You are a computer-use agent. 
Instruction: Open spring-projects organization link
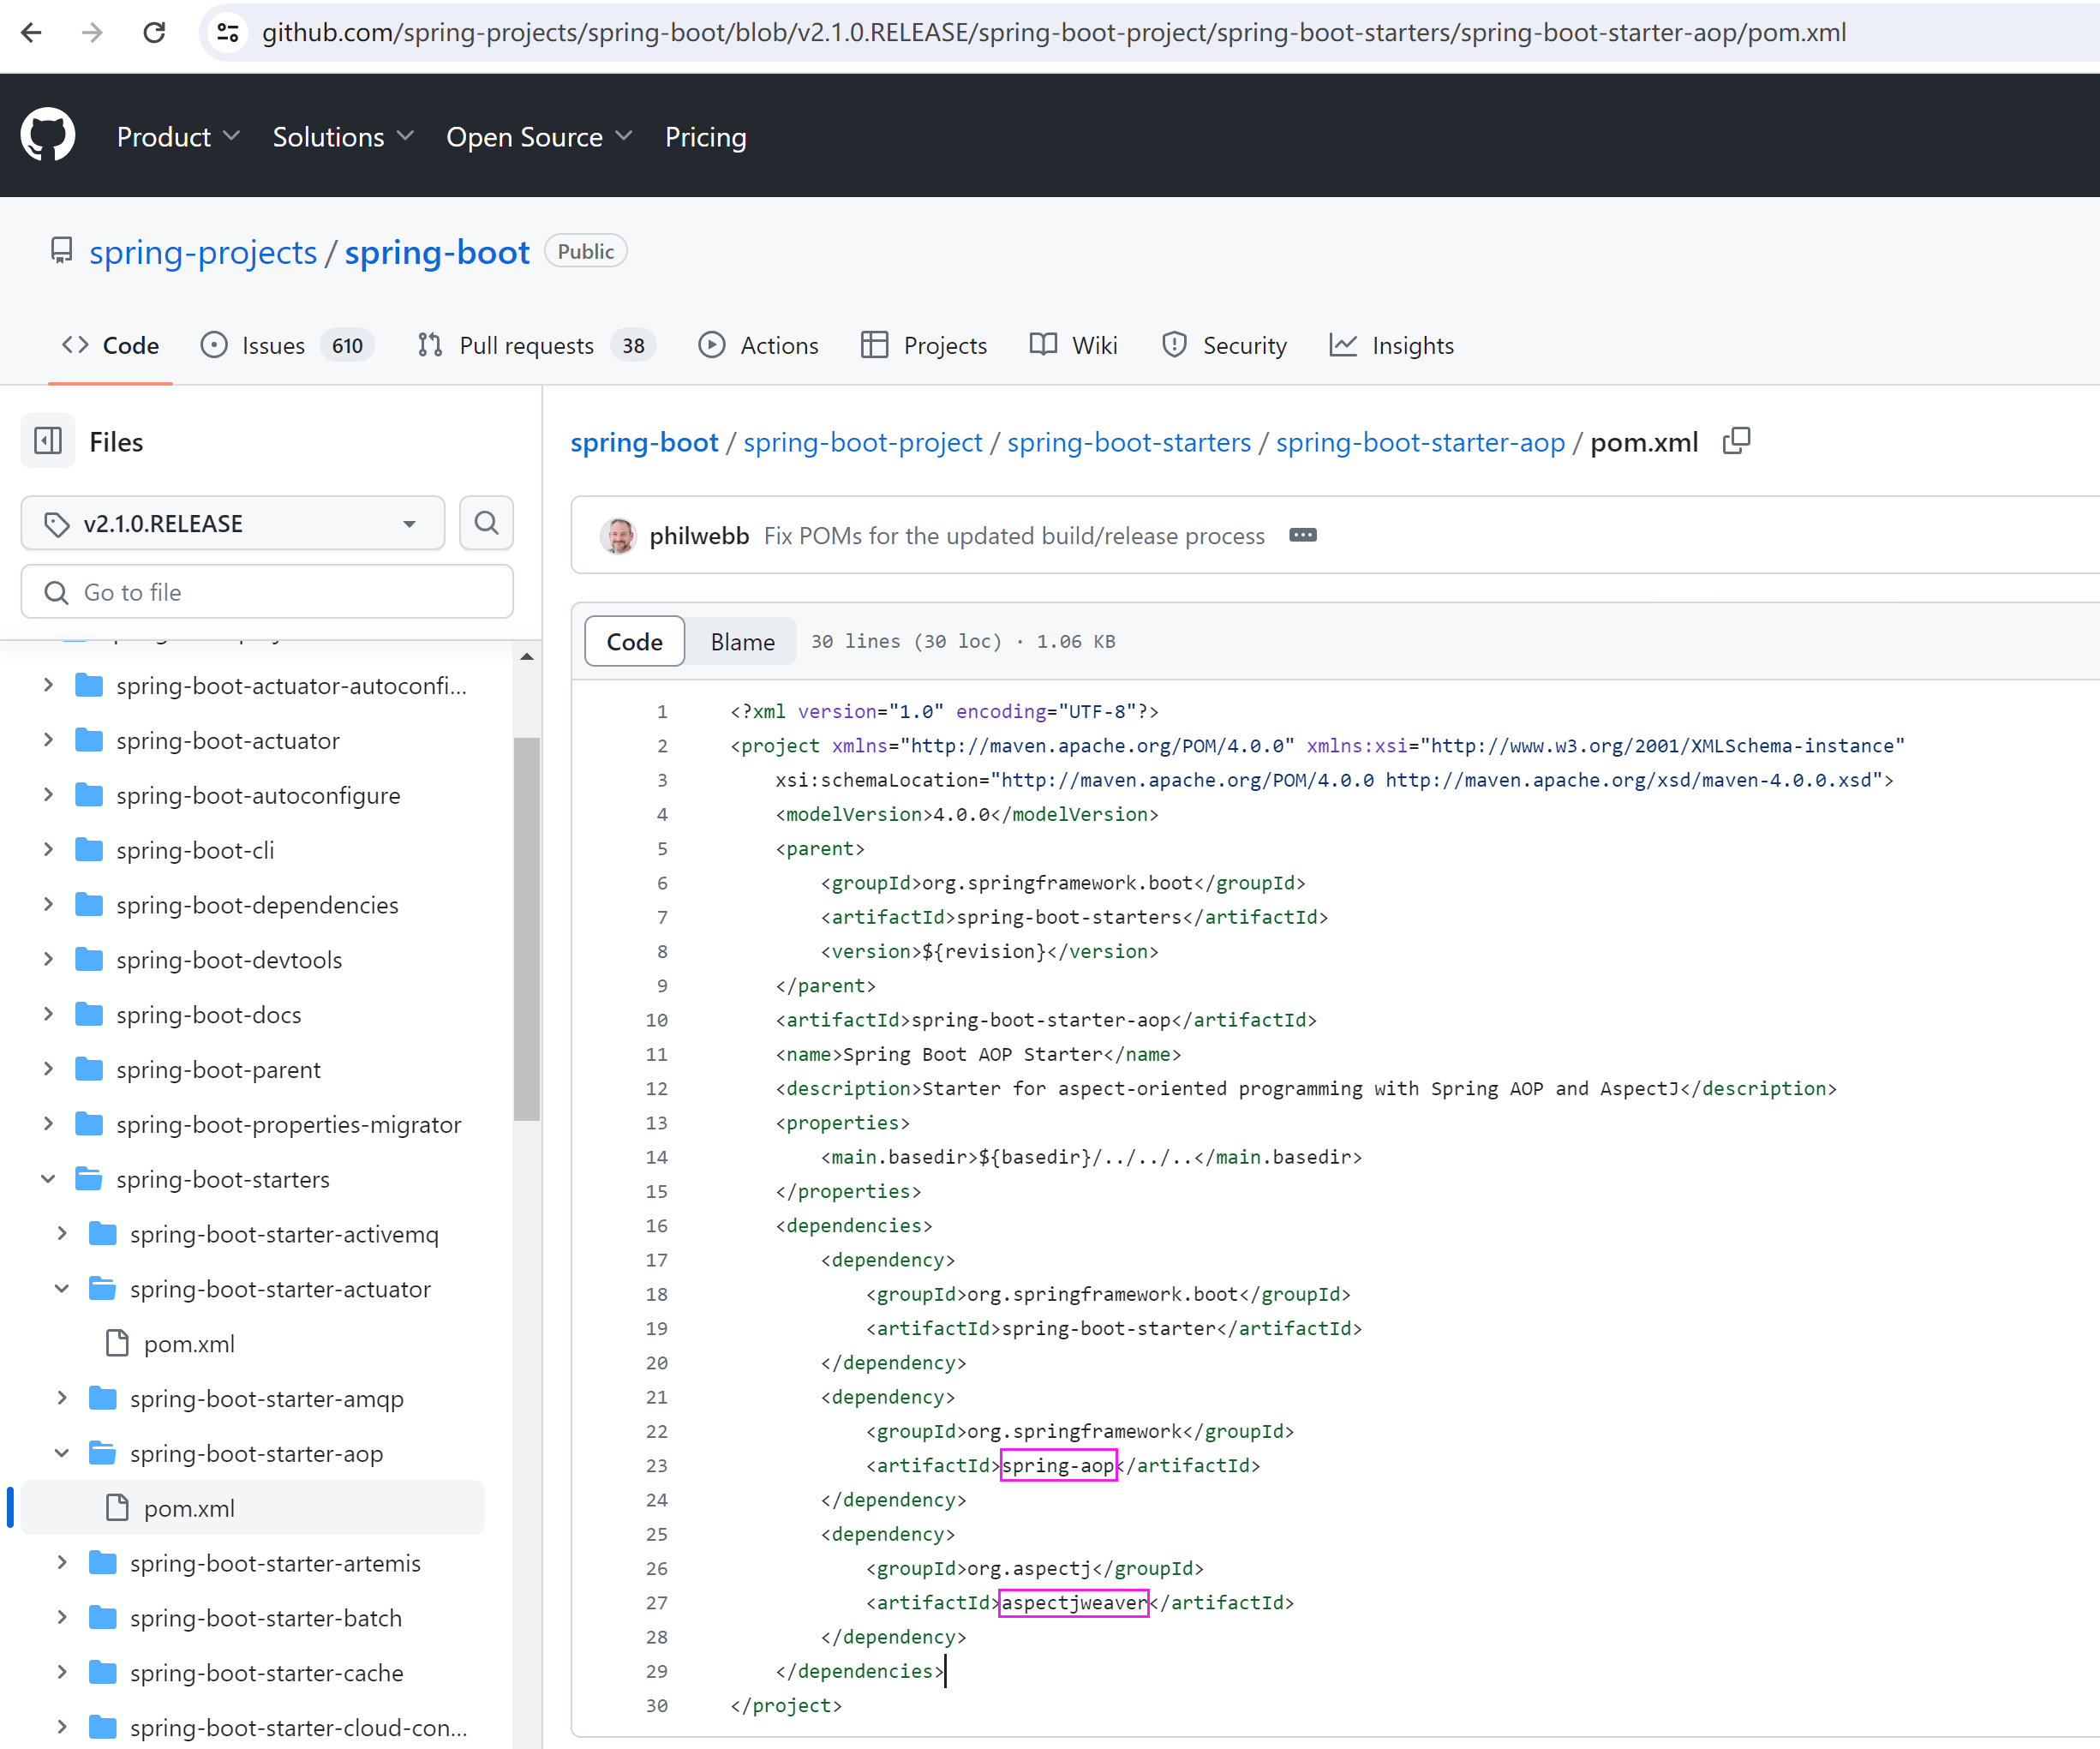coord(203,252)
